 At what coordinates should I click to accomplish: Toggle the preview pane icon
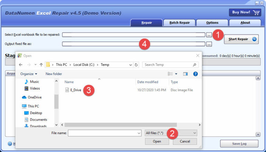click(x=185, y=74)
